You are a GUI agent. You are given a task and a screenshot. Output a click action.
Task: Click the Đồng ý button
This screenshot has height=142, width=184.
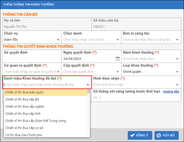[140, 135]
